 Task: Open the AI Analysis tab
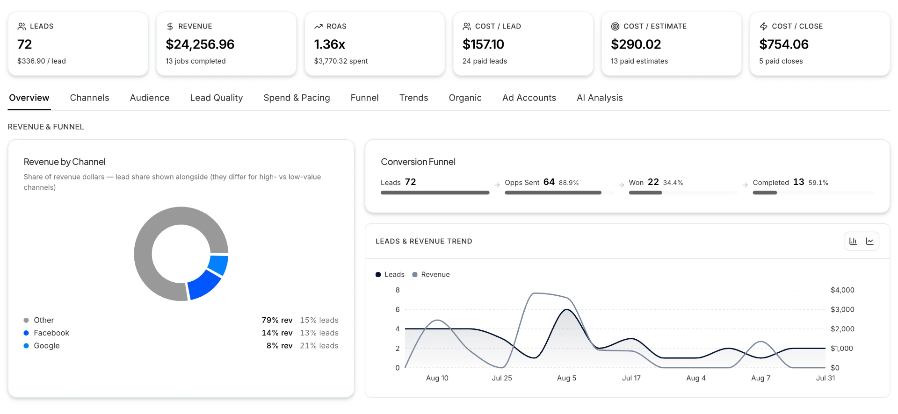(600, 98)
